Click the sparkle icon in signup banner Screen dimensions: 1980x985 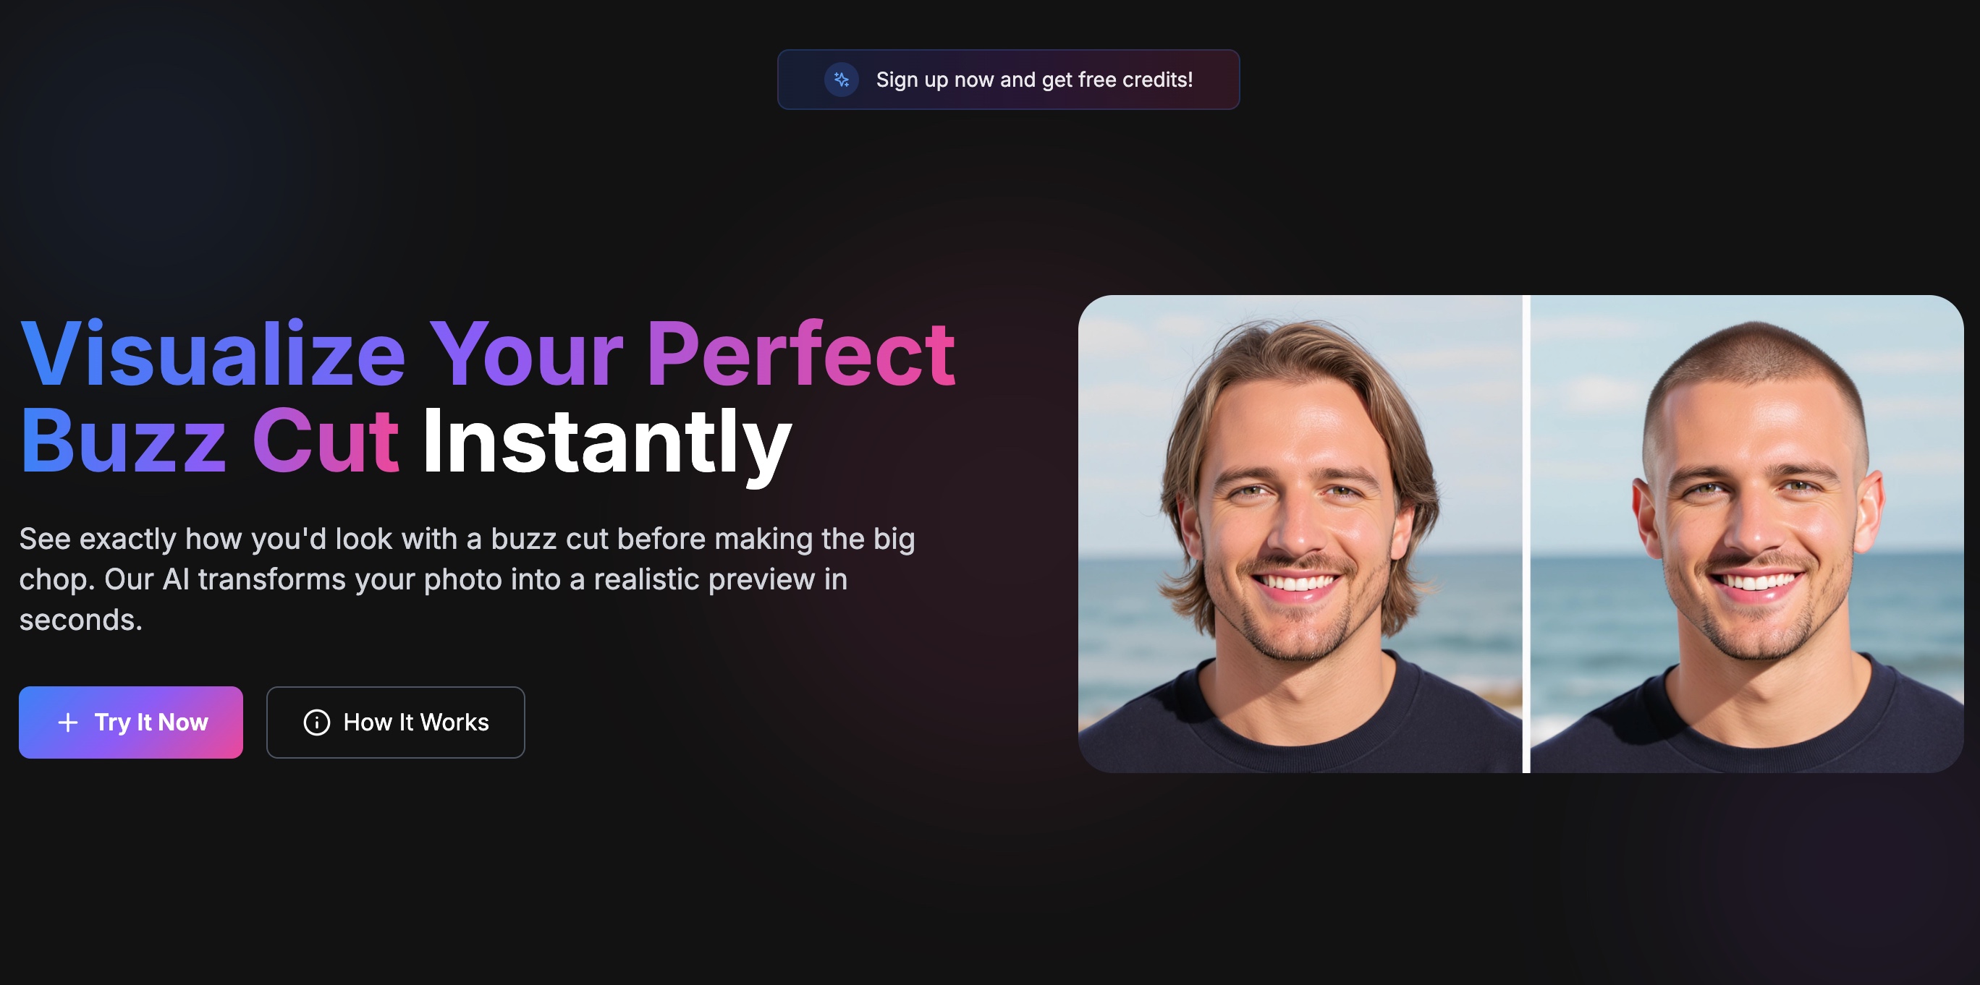(x=842, y=80)
